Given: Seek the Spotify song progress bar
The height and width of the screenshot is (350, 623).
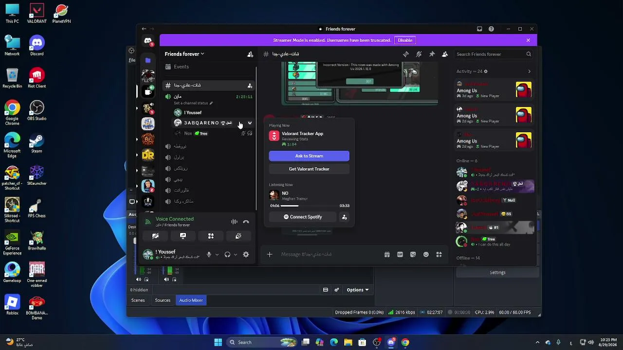Looking at the screenshot, I should tap(310, 206).
